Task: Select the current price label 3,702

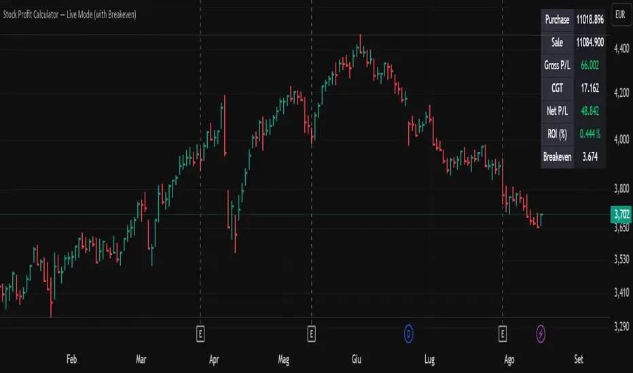Action: [621, 214]
